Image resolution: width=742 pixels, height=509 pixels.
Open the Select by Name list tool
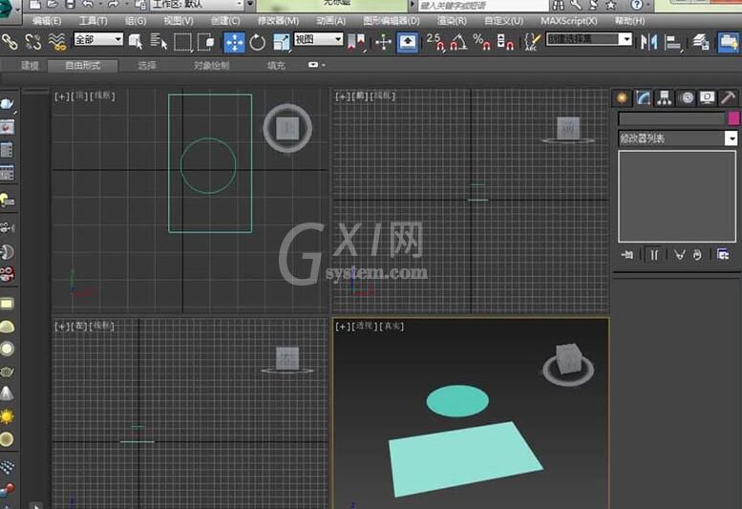[159, 42]
